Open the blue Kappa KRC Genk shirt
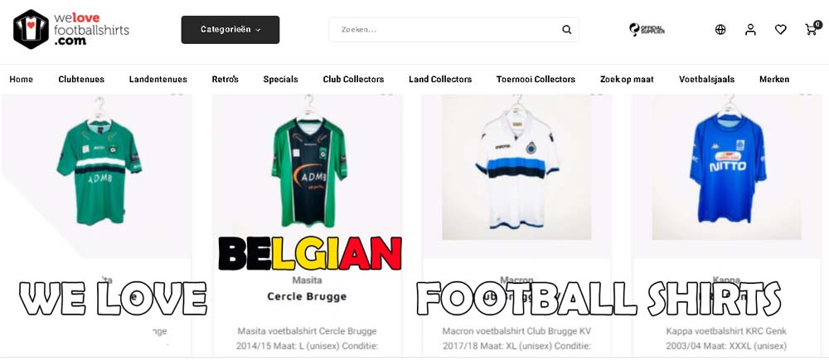 (728, 168)
